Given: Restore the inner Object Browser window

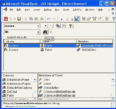Looking at the screenshot, I should click(x=113, y=9).
